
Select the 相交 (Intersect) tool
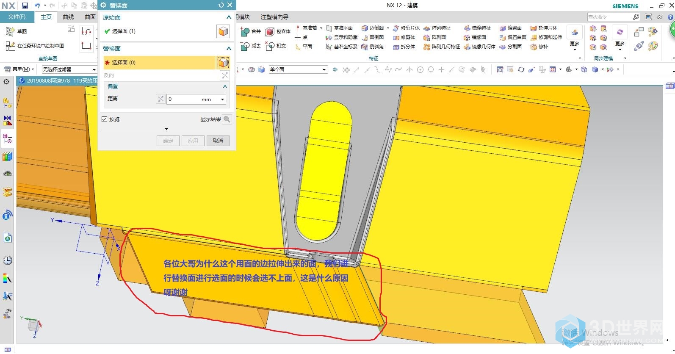click(276, 46)
